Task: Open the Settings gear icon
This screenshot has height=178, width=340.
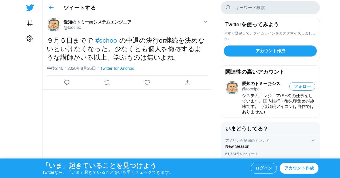Action: coord(30,39)
